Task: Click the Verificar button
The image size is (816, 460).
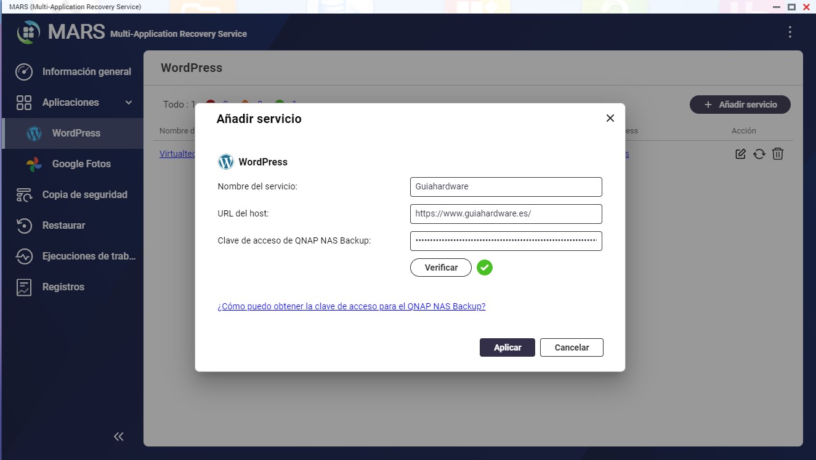Action: pyautogui.click(x=441, y=268)
